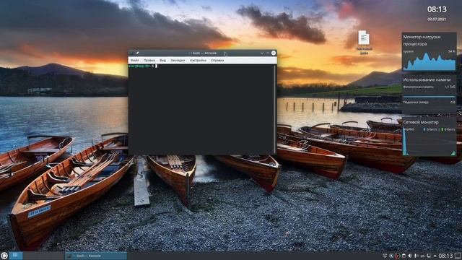Click the microphone tray icon
Viewport: 462px width, 260px height.
[x=416, y=256]
